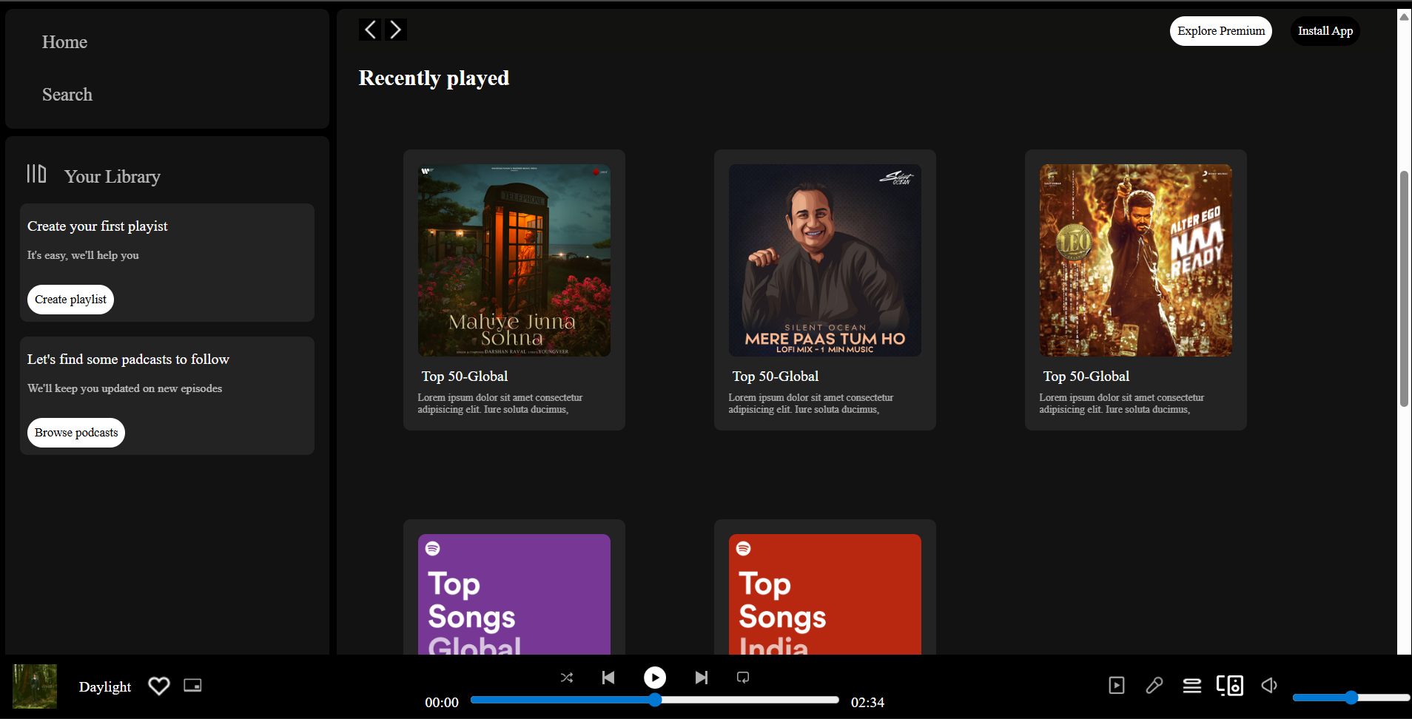Navigate forward with the right chevron

[x=395, y=30]
